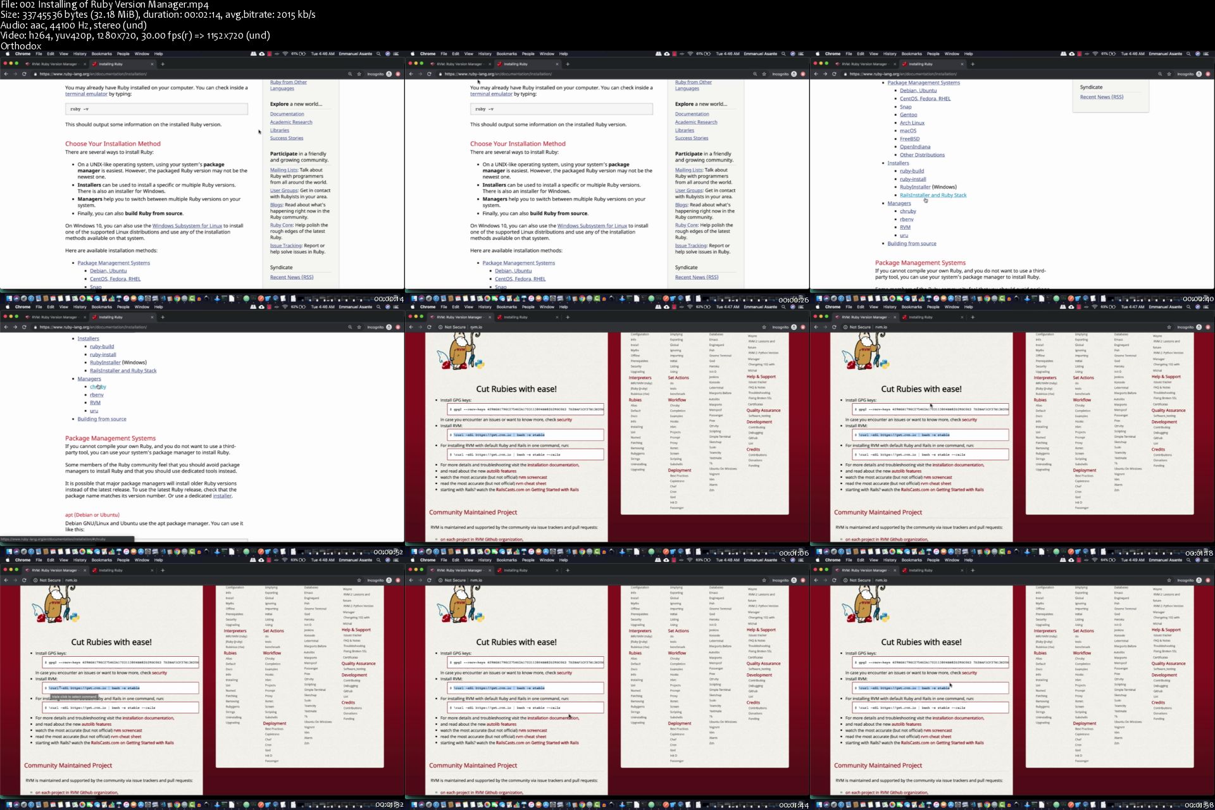Click the forward arrow in the 00:00:40 frame
The width and height of the screenshot is (1215, 810).
(825, 74)
